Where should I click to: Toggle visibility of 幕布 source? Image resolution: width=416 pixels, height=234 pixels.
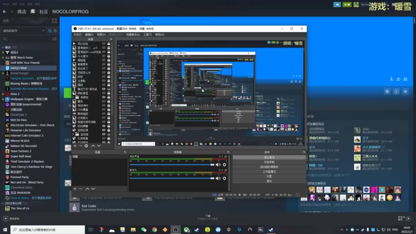103,101
